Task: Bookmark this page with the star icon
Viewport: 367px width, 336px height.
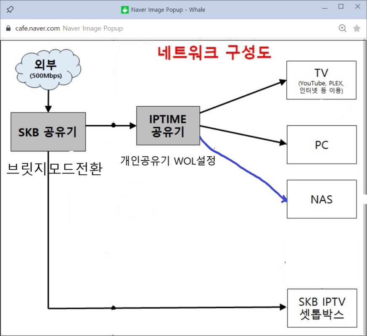Action: pyautogui.click(x=357, y=28)
